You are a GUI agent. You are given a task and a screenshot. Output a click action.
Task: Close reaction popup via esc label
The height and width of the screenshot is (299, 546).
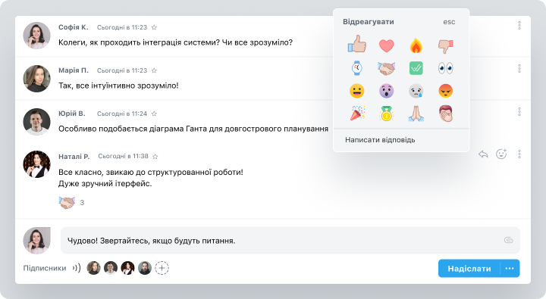click(449, 22)
